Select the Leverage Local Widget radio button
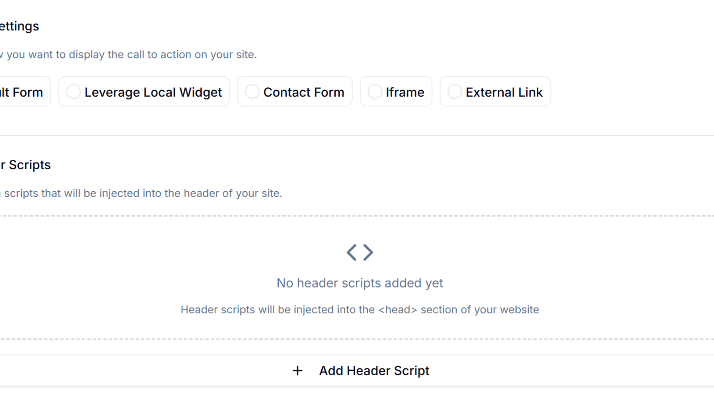The width and height of the screenshot is (714, 401). [x=73, y=91]
